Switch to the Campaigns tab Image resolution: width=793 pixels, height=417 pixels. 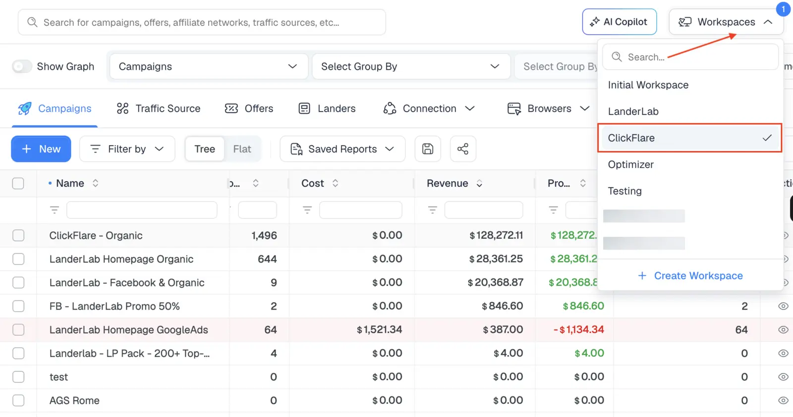(x=55, y=108)
